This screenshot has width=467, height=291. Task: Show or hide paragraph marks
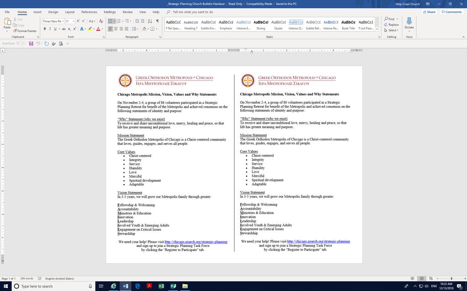[x=157, y=21]
